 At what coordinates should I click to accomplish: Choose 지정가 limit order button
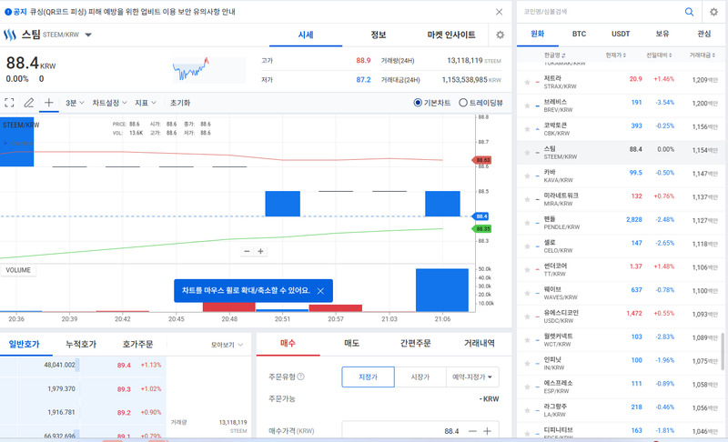(369, 377)
